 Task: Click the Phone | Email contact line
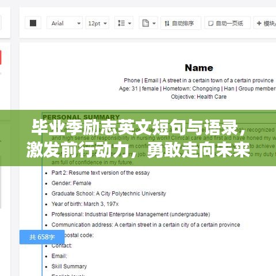(198, 80)
